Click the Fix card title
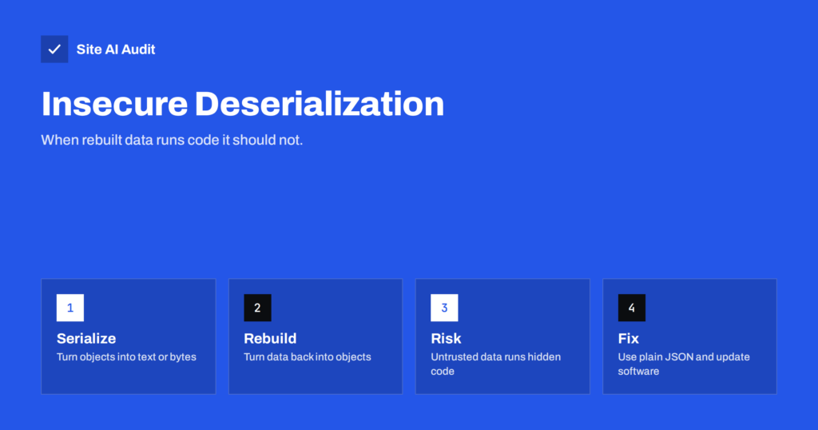 (628, 339)
